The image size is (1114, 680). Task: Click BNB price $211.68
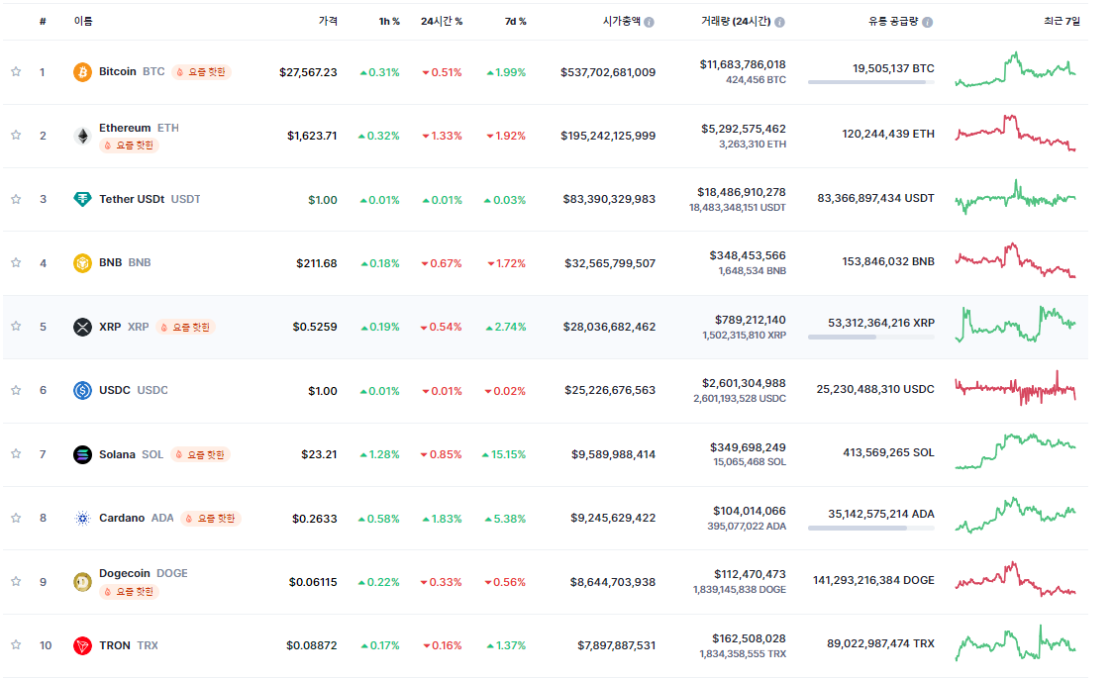click(x=317, y=263)
